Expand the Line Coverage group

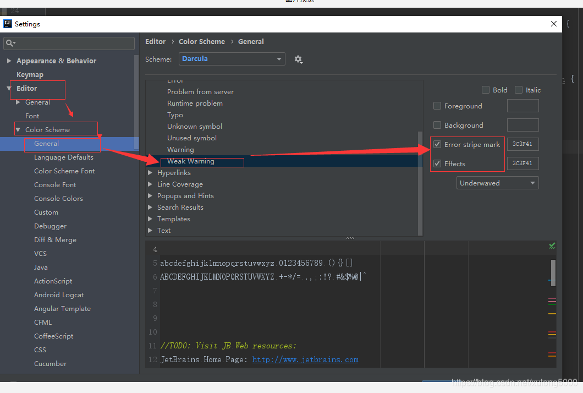click(x=150, y=184)
